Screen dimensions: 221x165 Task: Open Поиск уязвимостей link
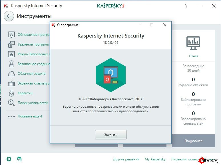point(33,103)
